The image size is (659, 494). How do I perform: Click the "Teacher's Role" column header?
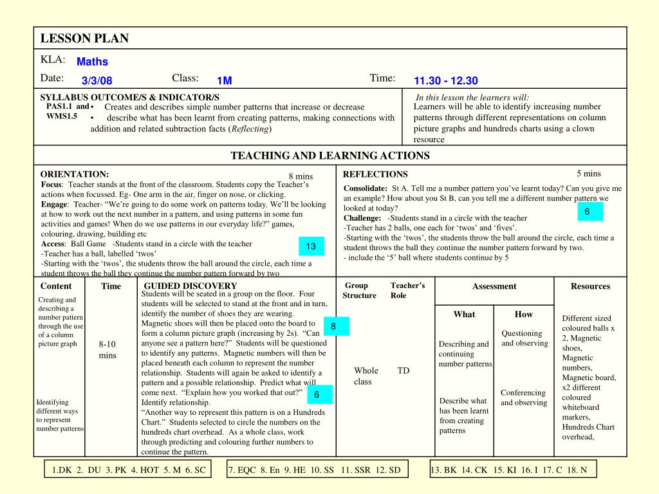click(407, 290)
